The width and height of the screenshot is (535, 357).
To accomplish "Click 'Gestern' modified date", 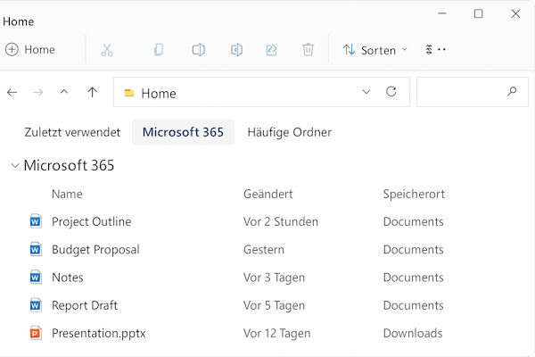I will 264,250.
